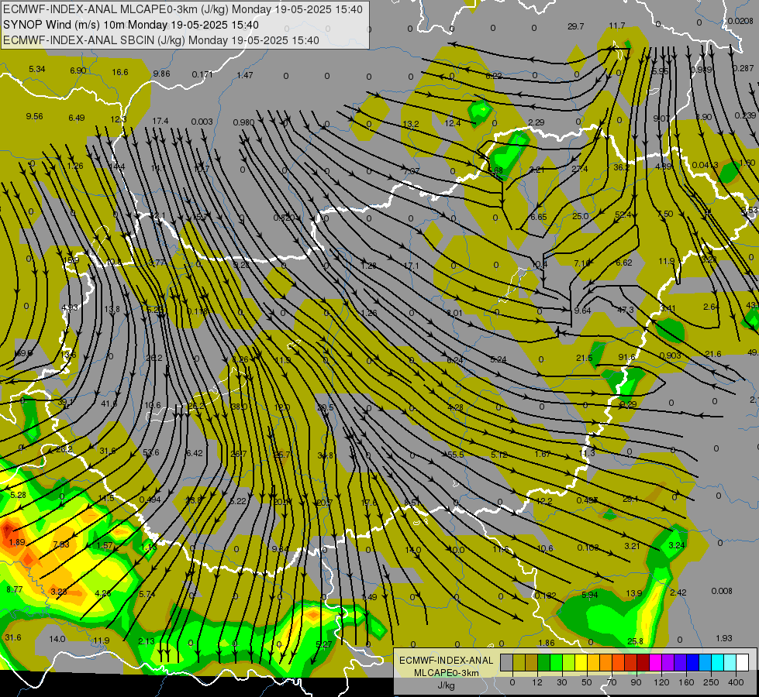Click the map value 91.6
The image size is (759, 697).
pyautogui.click(x=626, y=357)
